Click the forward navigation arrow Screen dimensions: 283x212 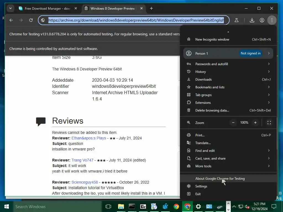(21, 20)
